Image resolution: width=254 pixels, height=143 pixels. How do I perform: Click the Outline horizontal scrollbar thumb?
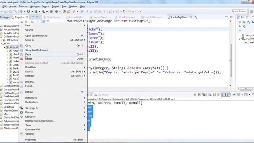point(246,89)
